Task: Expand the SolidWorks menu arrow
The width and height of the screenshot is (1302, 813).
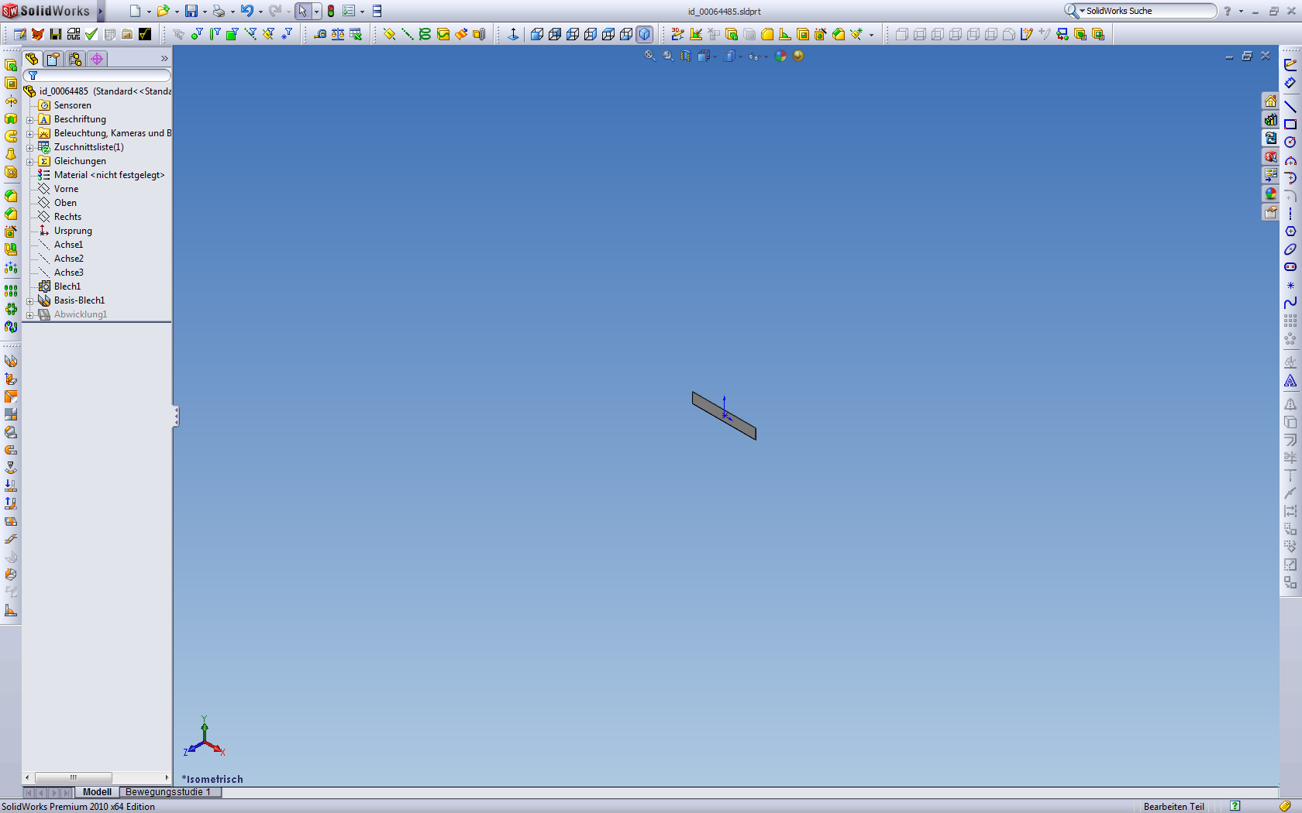Action: (101, 11)
